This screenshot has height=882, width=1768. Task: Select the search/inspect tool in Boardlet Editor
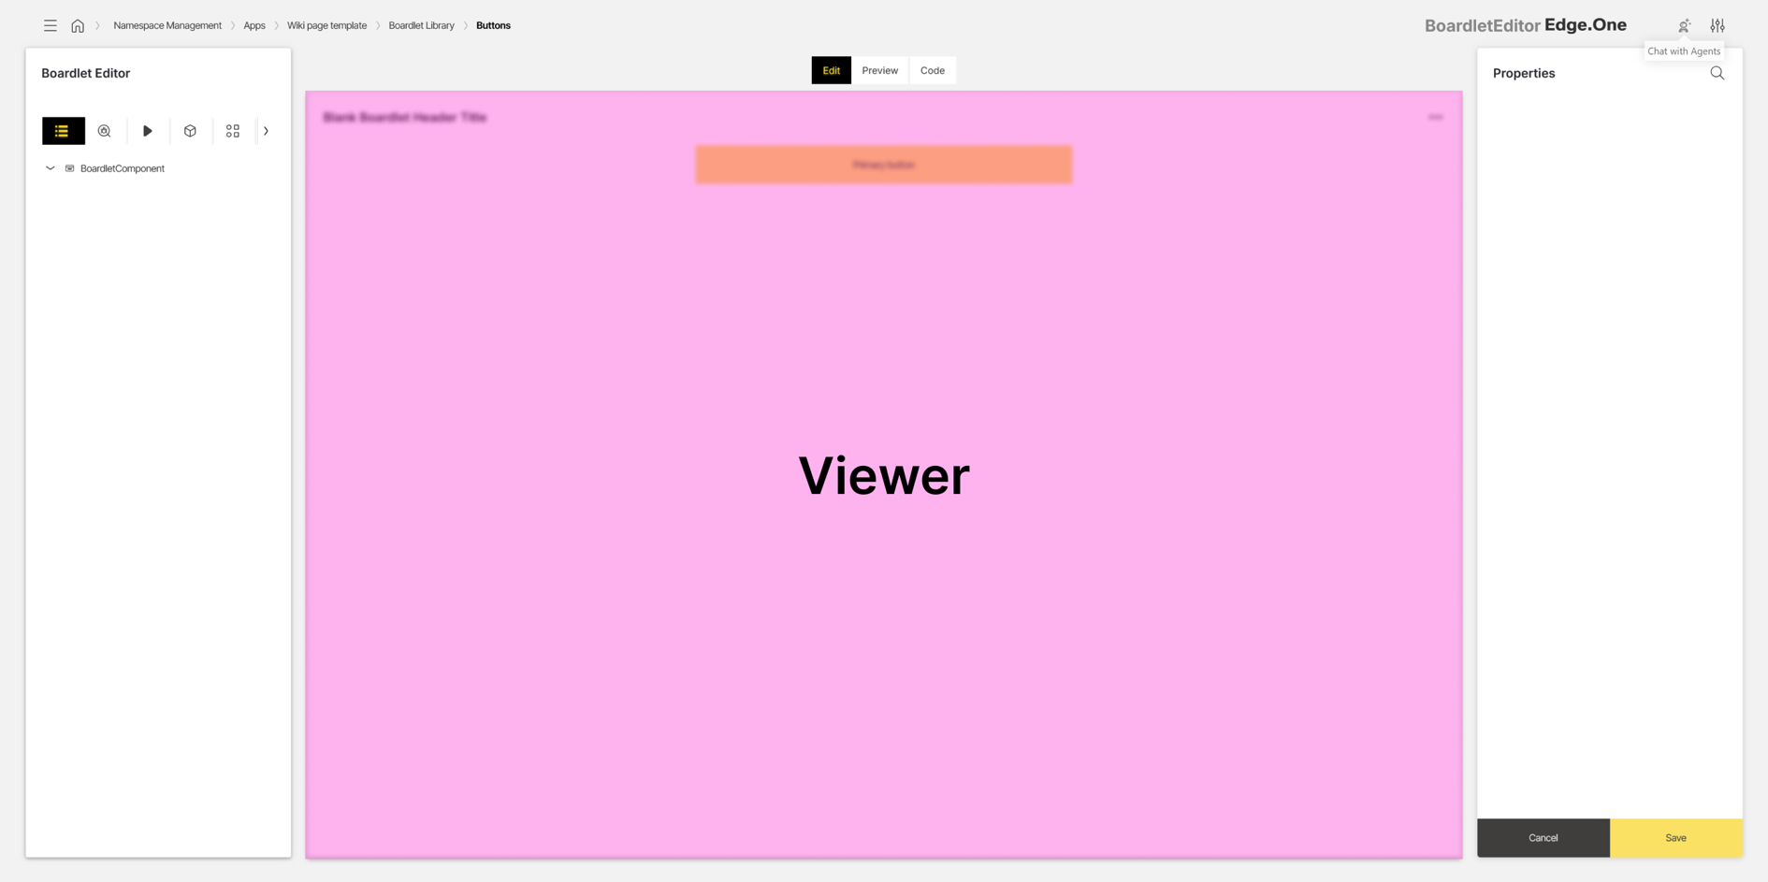(105, 131)
